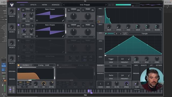The height and width of the screenshot is (97, 172).
Task: Click the voice SPREAD knob
Action: tap(126, 84)
